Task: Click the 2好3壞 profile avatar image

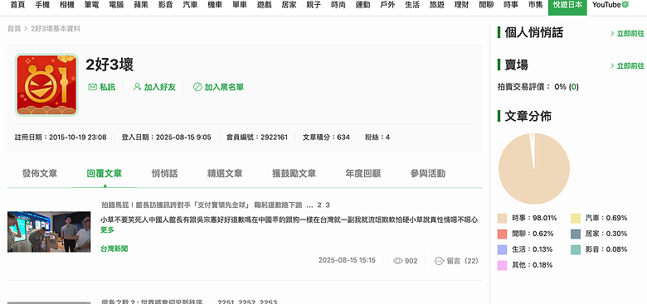Action: 46,84
